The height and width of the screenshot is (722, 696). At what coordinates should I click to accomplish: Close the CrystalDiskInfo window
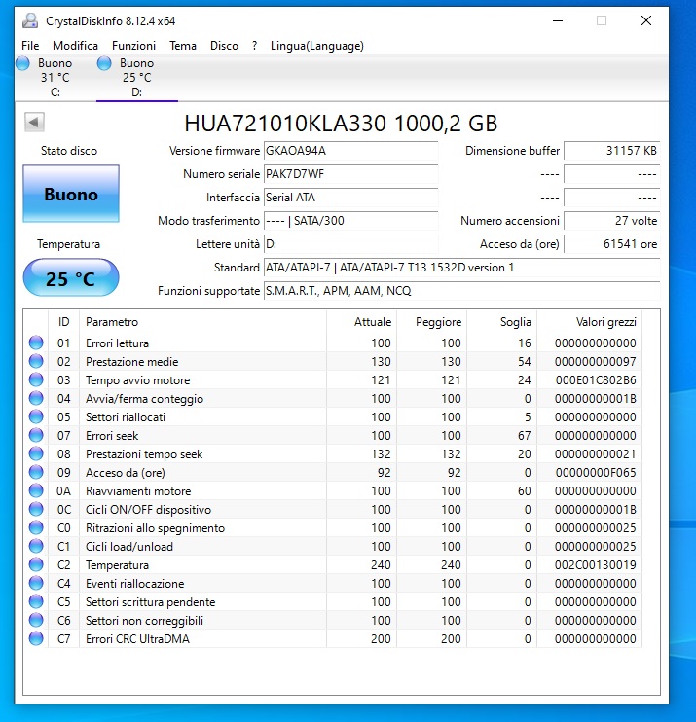tap(646, 20)
